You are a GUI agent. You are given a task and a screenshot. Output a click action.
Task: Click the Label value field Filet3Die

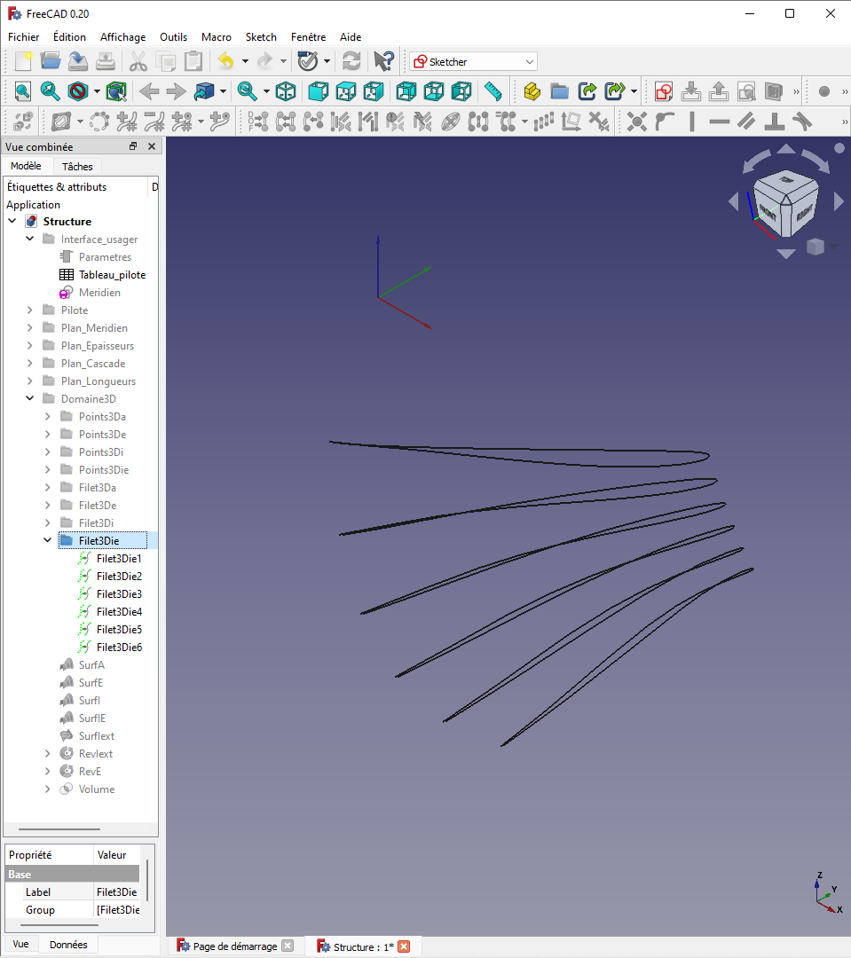[x=116, y=892]
